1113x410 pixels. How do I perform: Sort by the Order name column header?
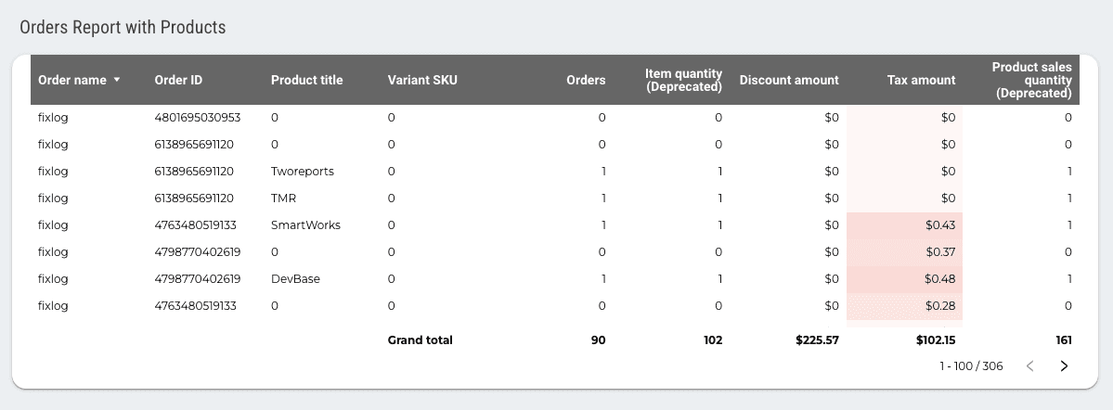[x=71, y=80]
